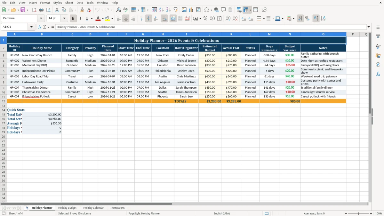Select the font color red swatch
The width and height of the screenshot is (384, 216).
[x=98, y=19]
